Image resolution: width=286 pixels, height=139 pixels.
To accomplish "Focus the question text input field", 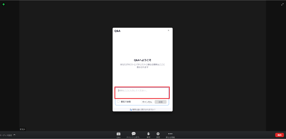I will coord(142,92).
